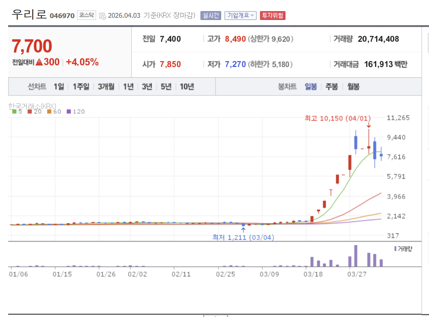Click the orange 60-day moving average swatch
The image size is (429, 317).
pos(49,111)
